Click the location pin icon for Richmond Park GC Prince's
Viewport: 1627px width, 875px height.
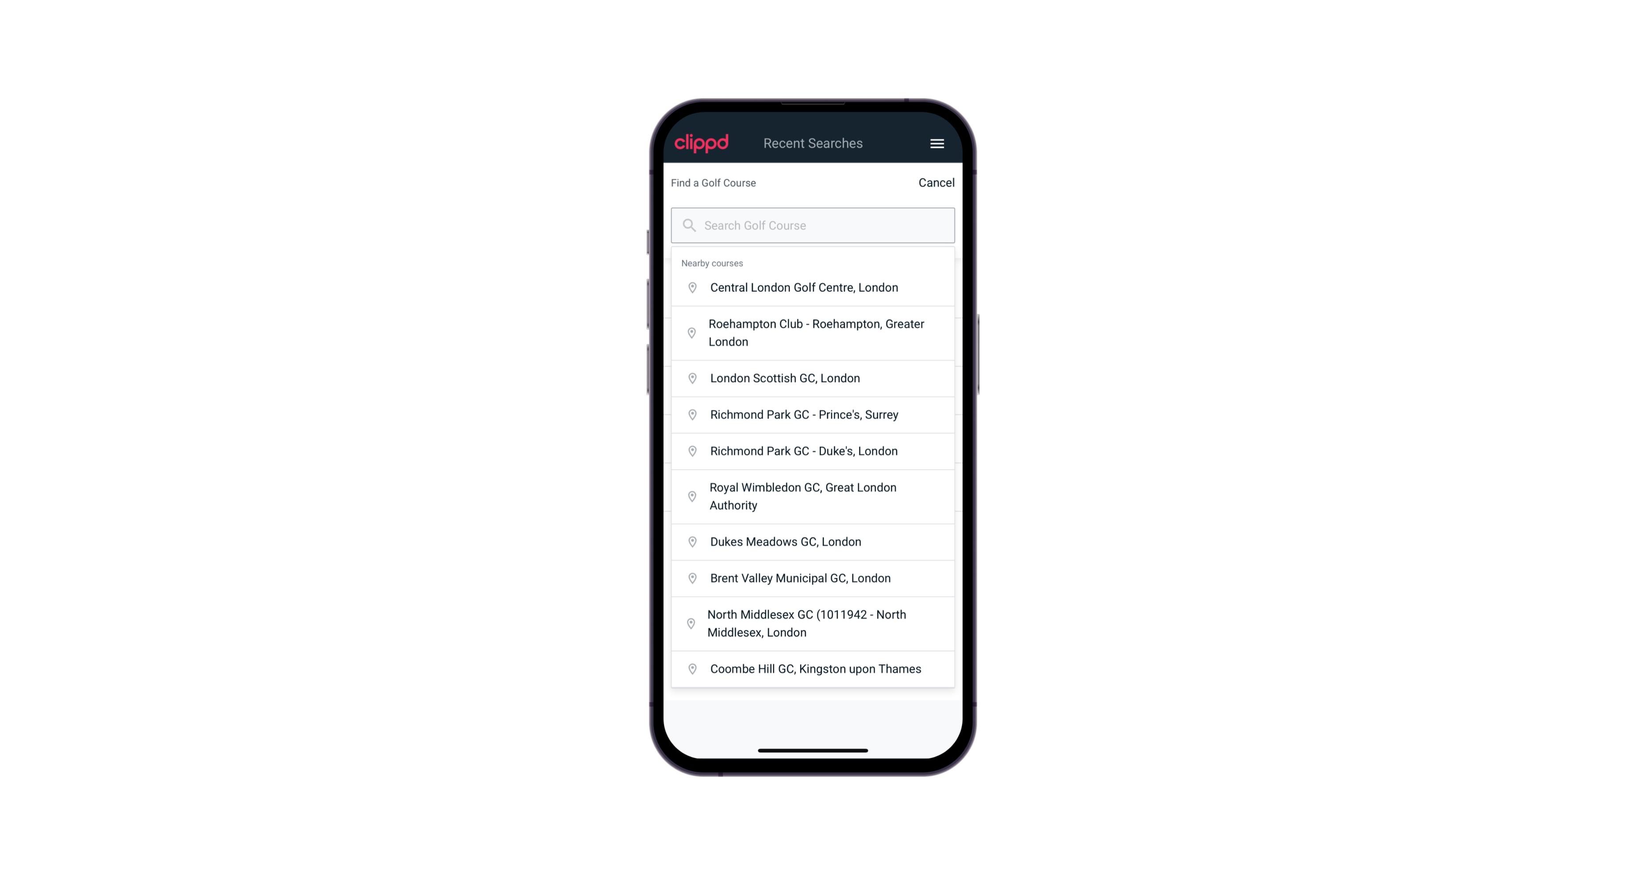(691, 414)
